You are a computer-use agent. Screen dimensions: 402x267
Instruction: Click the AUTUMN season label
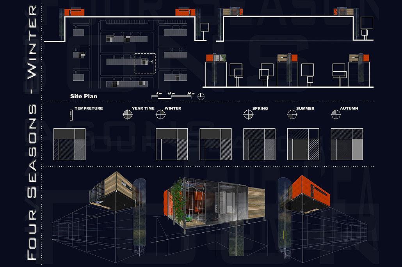[x=349, y=108]
